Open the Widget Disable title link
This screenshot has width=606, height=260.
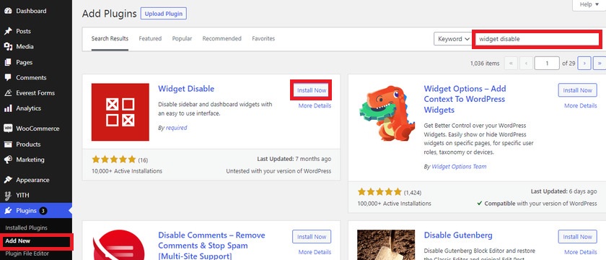186,89
